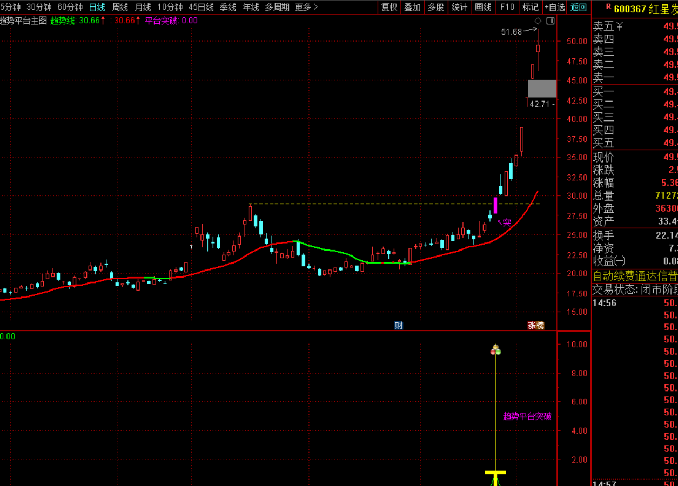The width and height of the screenshot is (678, 486).
Task: Click the 自动续费通达信普 link
Action: click(x=635, y=276)
